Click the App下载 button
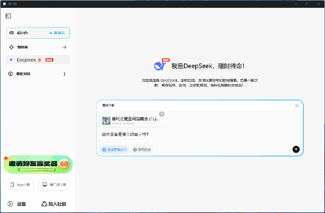Viewport: 325px width, 213px height. pos(20,185)
